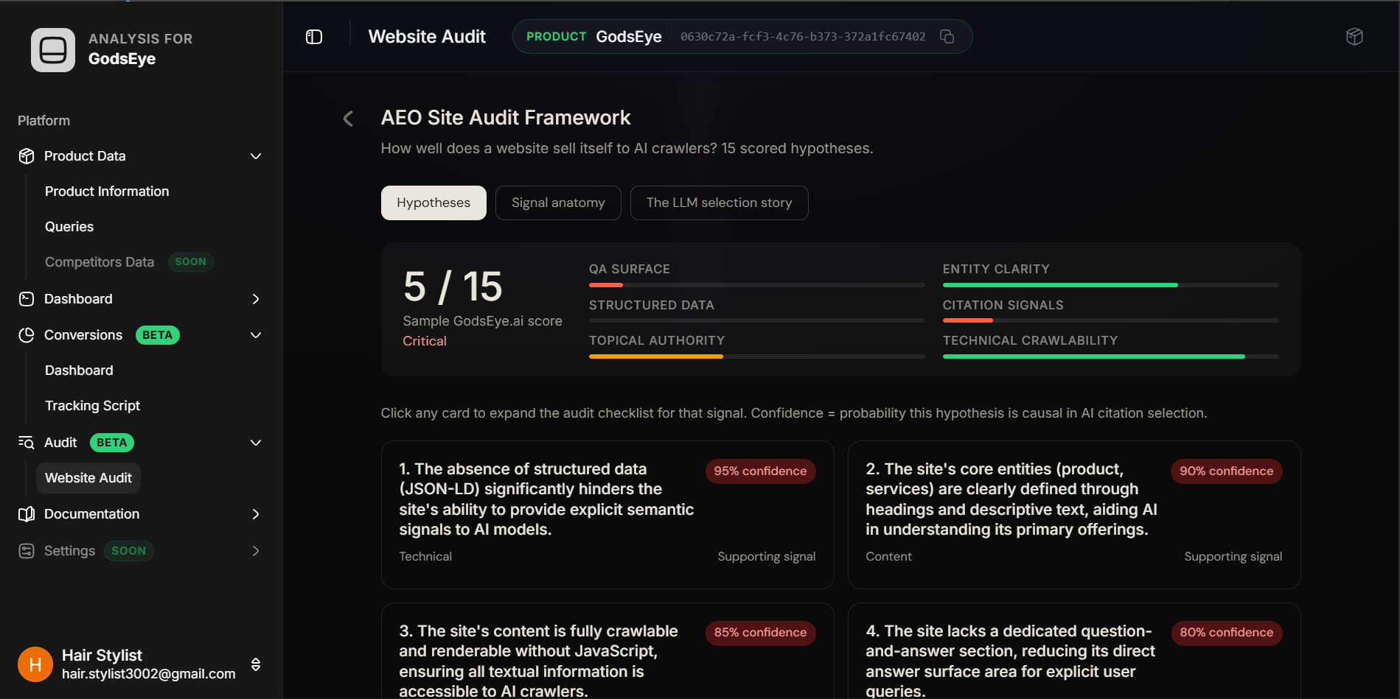Select the Product Data cube icon

tap(26, 156)
